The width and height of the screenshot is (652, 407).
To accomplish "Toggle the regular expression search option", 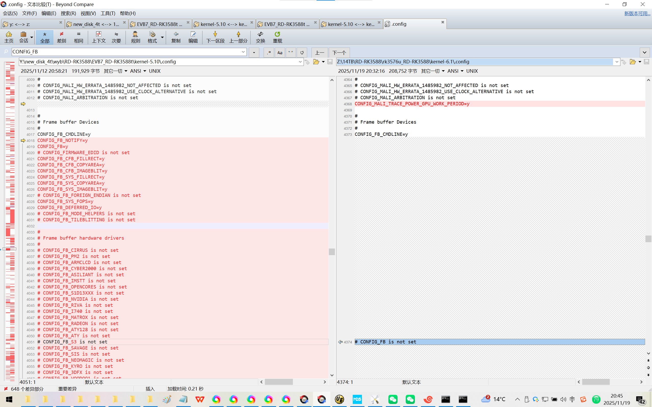I will point(269,52).
